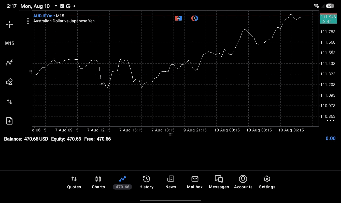Open the three-dot chart menu
Image resolution: width=341 pixels, height=203 pixels.
click(28, 21)
